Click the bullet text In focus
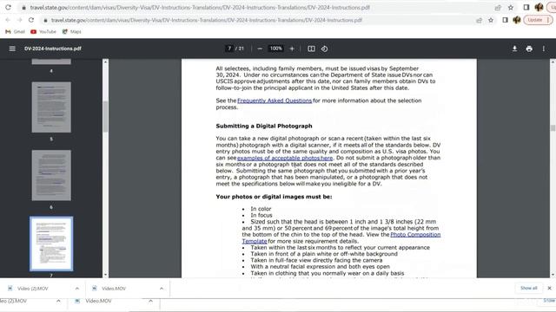556x312 pixels. 261,216
